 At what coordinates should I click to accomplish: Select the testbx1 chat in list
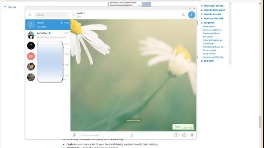tap(48, 25)
